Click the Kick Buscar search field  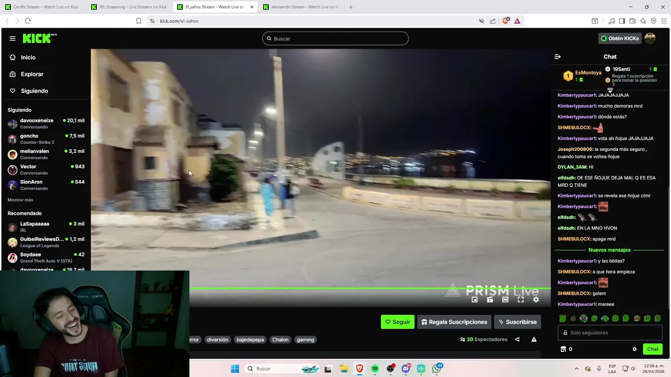tap(335, 38)
